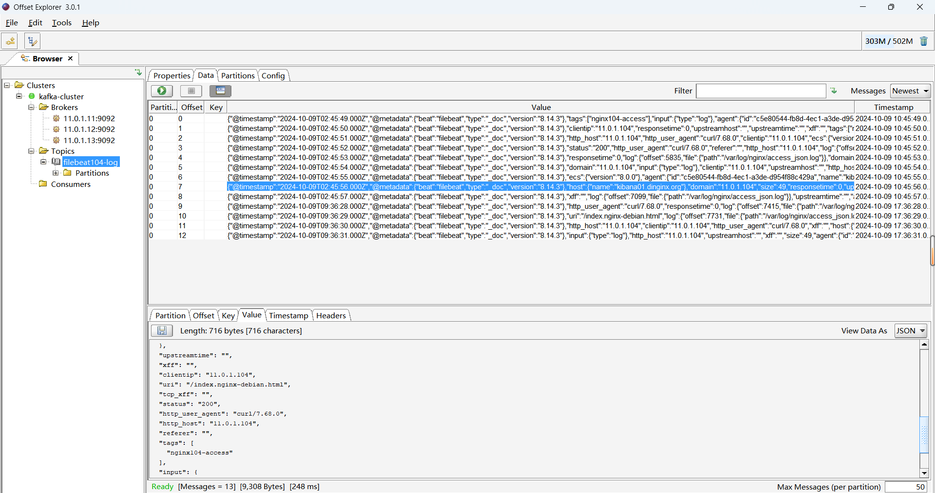Screen dimensions: 935x493
Task: Toggle the message detail view icon
Action: point(220,91)
